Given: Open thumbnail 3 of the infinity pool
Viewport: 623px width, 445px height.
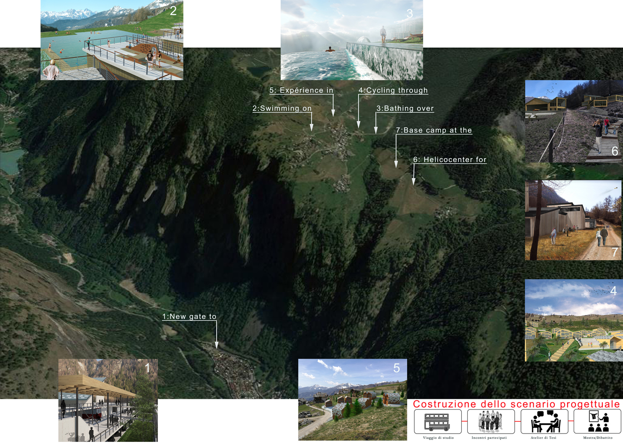Looking at the screenshot, I should (x=351, y=40).
